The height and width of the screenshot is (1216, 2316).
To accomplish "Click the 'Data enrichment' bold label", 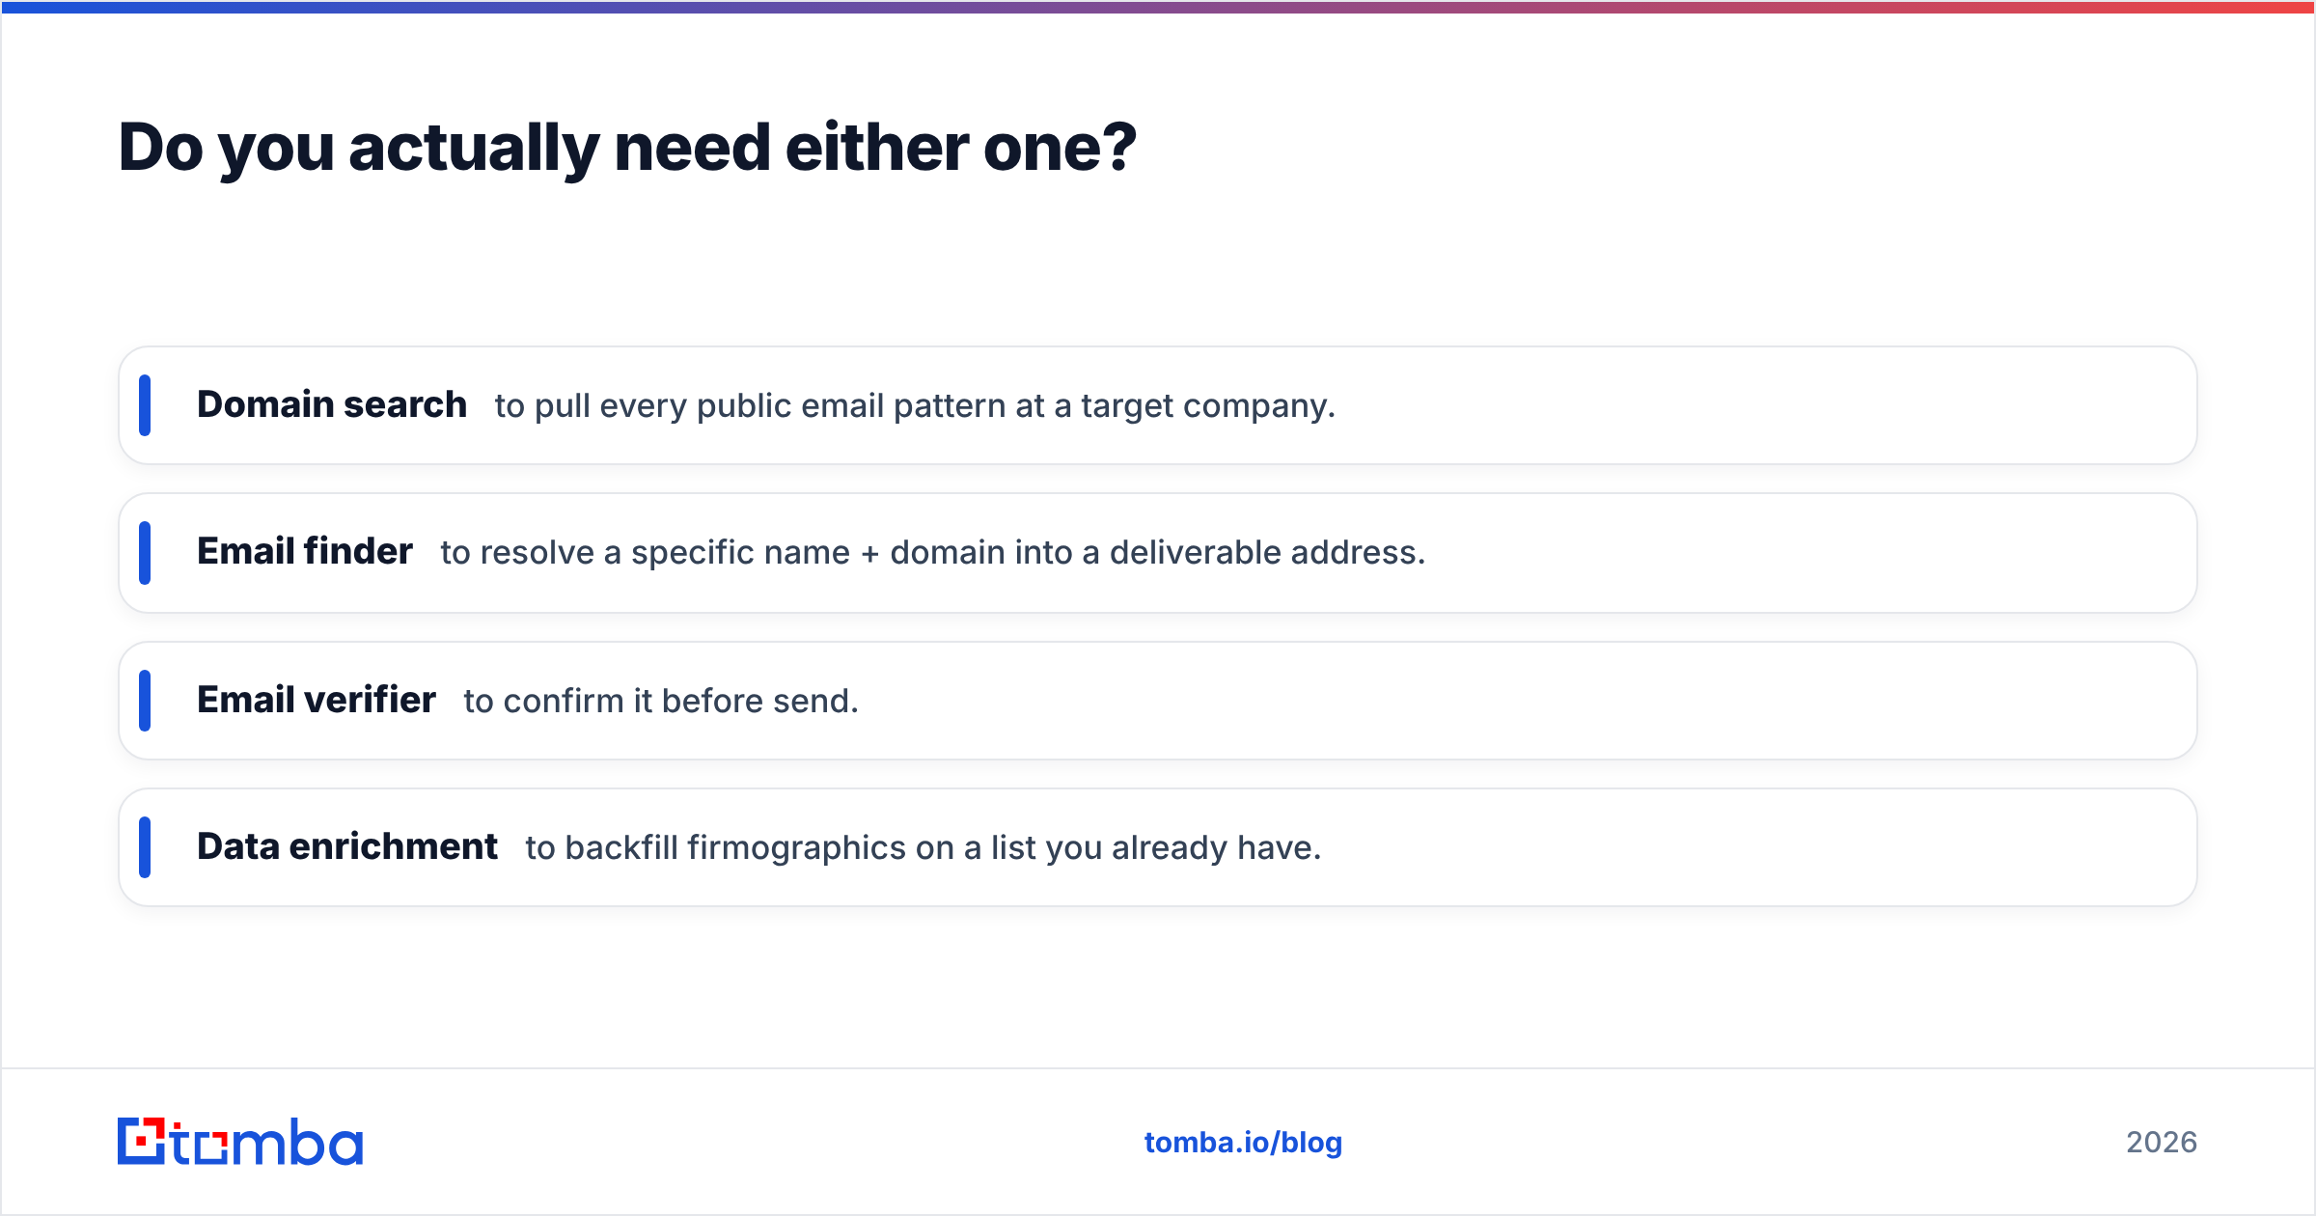I will tap(347, 846).
